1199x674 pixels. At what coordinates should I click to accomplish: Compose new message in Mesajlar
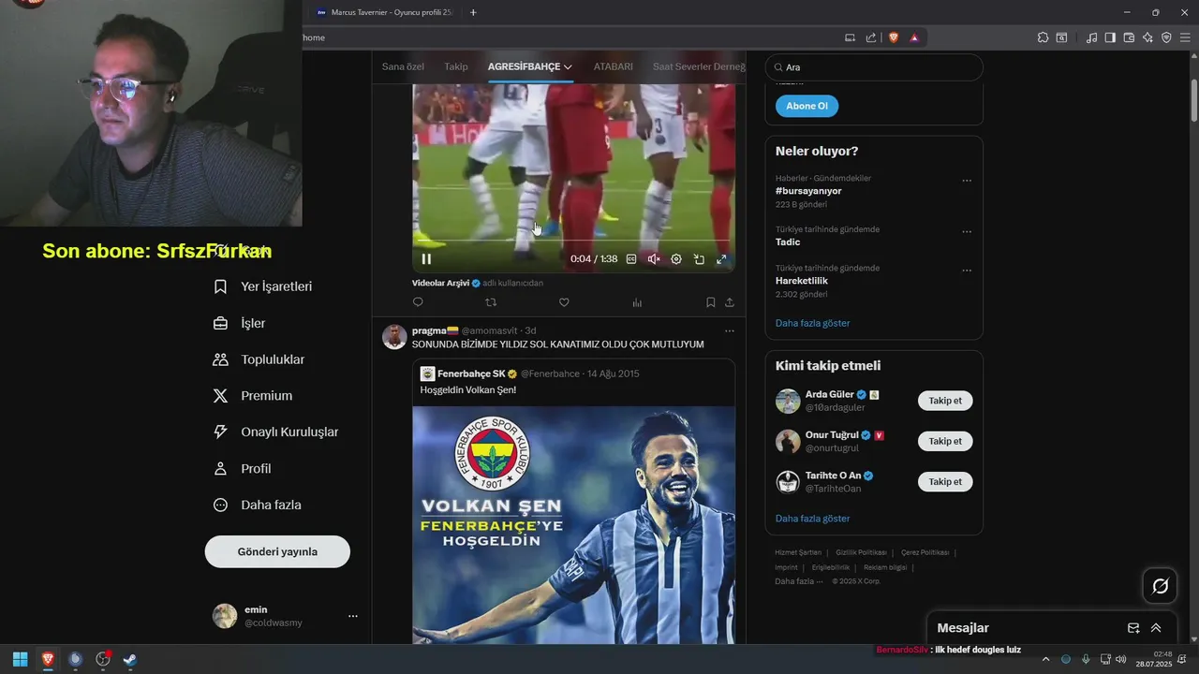pos(1133,628)
